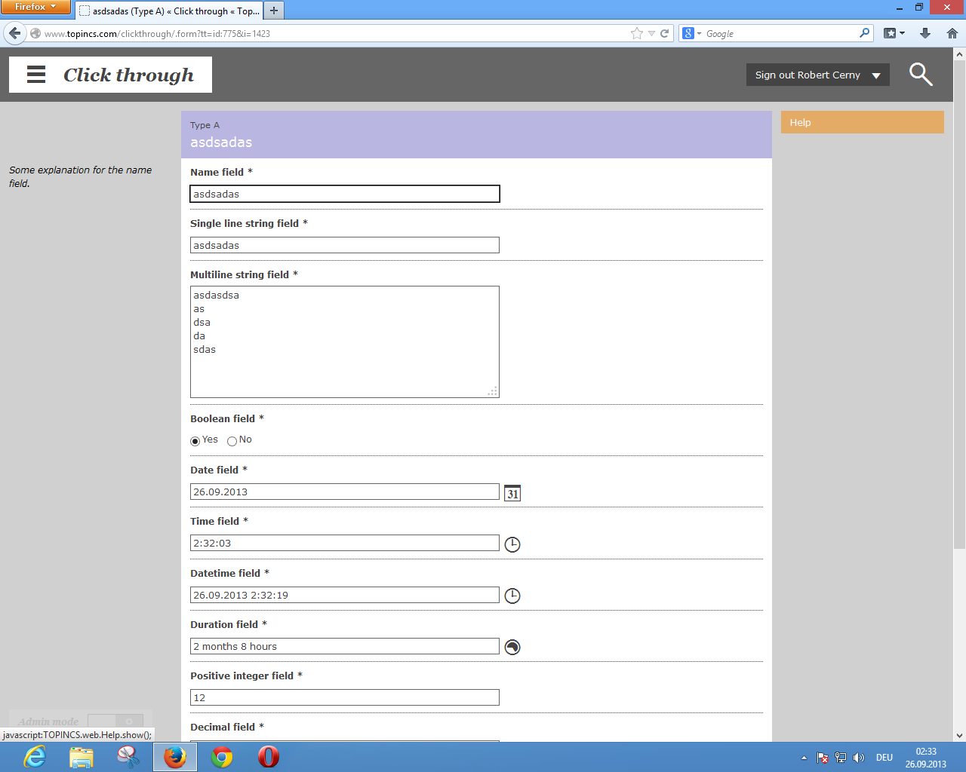Open the hamburger menu beside Click through
This screenshot has height=772, width=966.
(36, 75)
